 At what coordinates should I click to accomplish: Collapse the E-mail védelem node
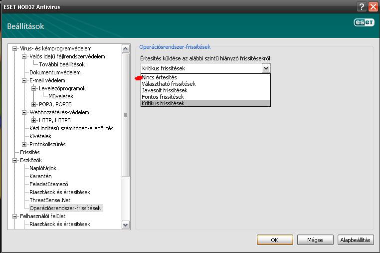[24, 80]
